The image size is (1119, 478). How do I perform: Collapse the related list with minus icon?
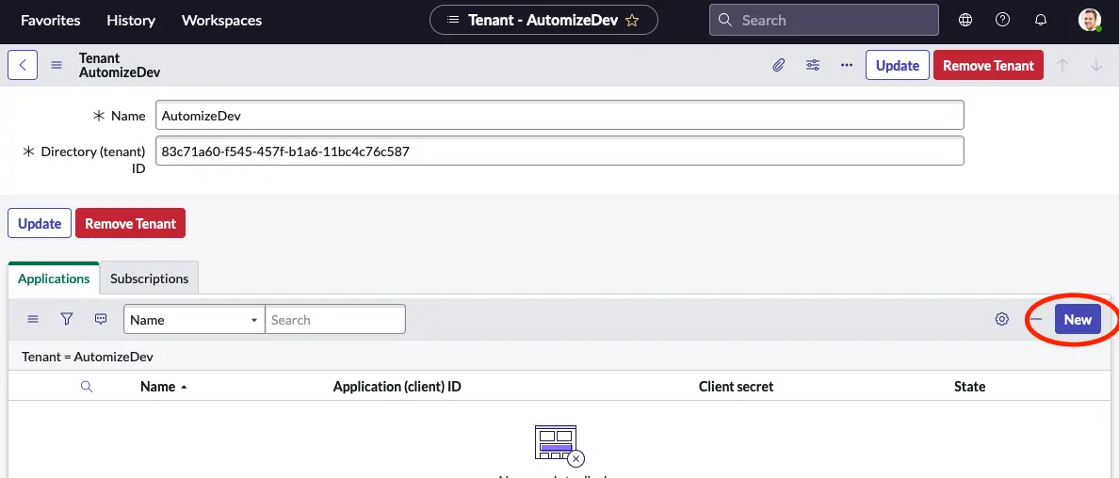click(1036, 319)
